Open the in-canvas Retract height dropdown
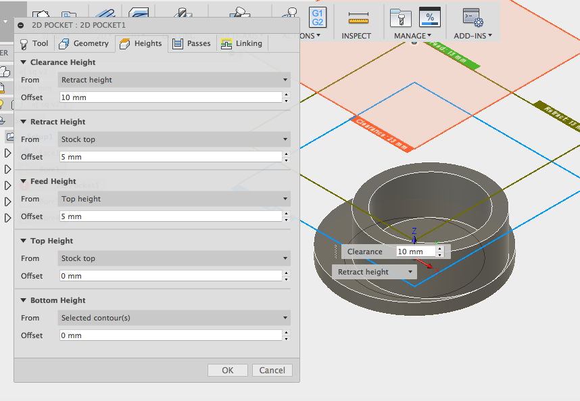The image size is (580, 401). (374, 272)
